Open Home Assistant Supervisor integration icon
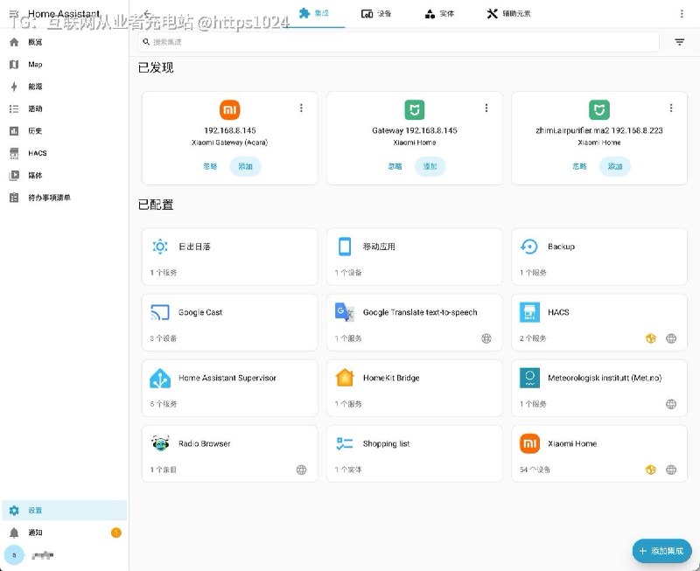The width and height of the screenshot is (700, 571). click(x=160, y=379)
